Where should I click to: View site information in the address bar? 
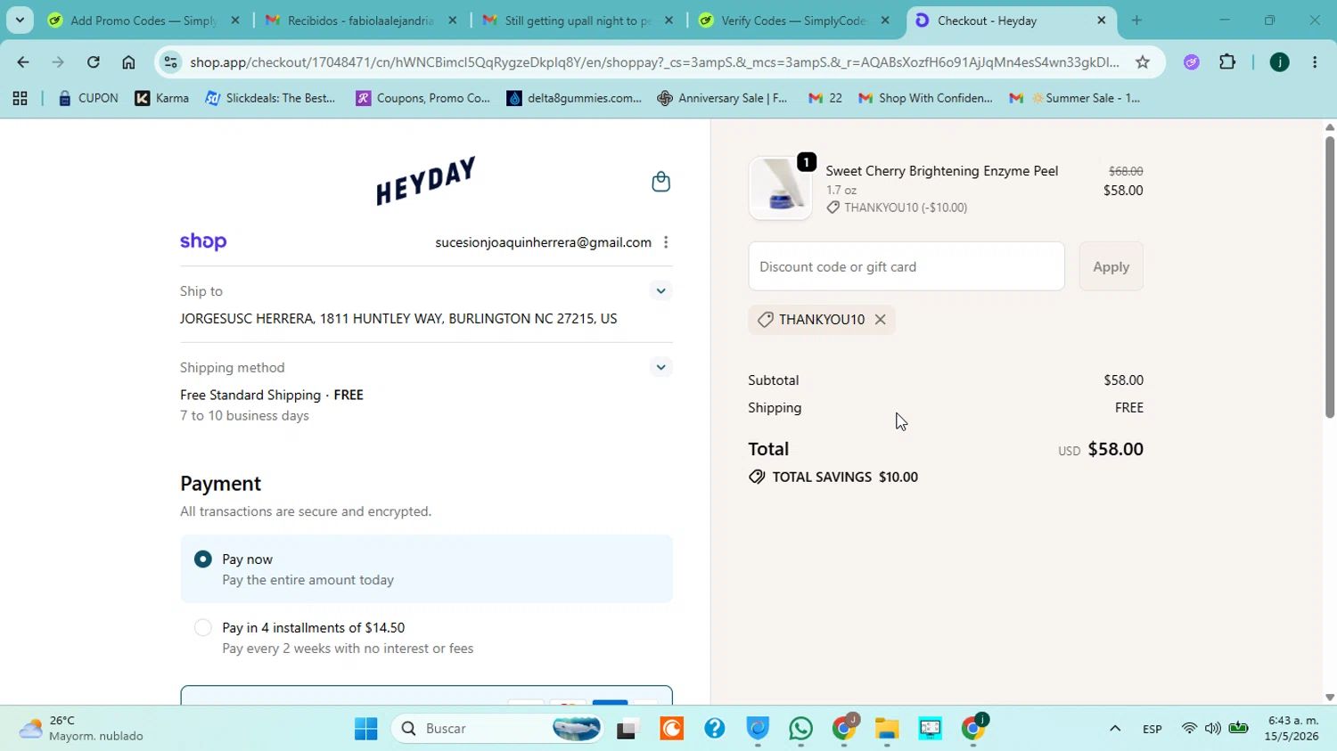(170, 61)
